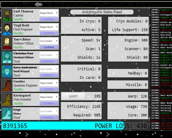This screenshot has width=172, height=138.
Task: Click the Engine: 300 power value
Action: pos(136,40)
